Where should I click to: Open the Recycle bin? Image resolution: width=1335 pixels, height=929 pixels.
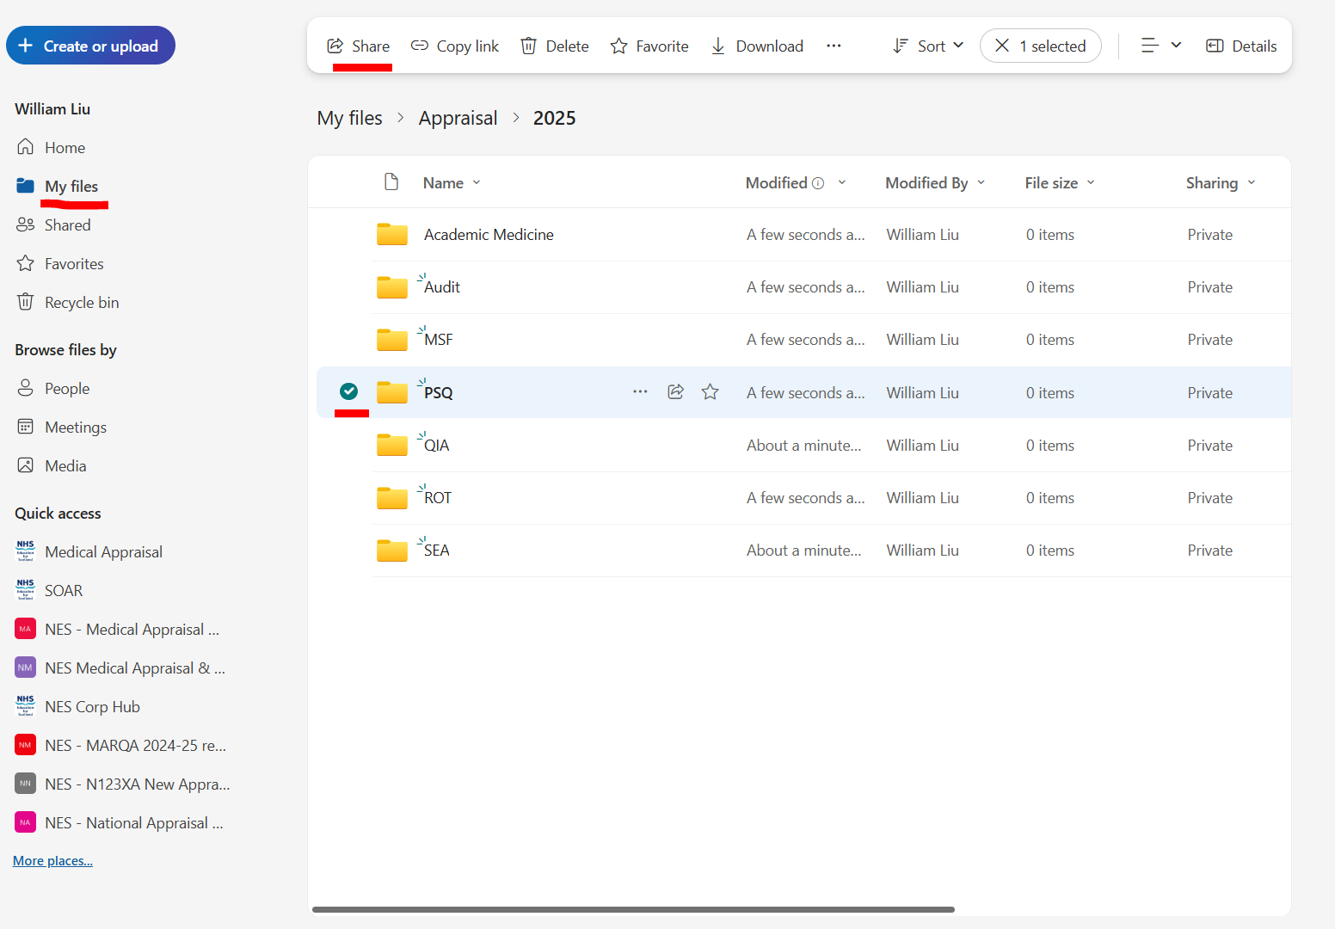click(x=82, y=303)
